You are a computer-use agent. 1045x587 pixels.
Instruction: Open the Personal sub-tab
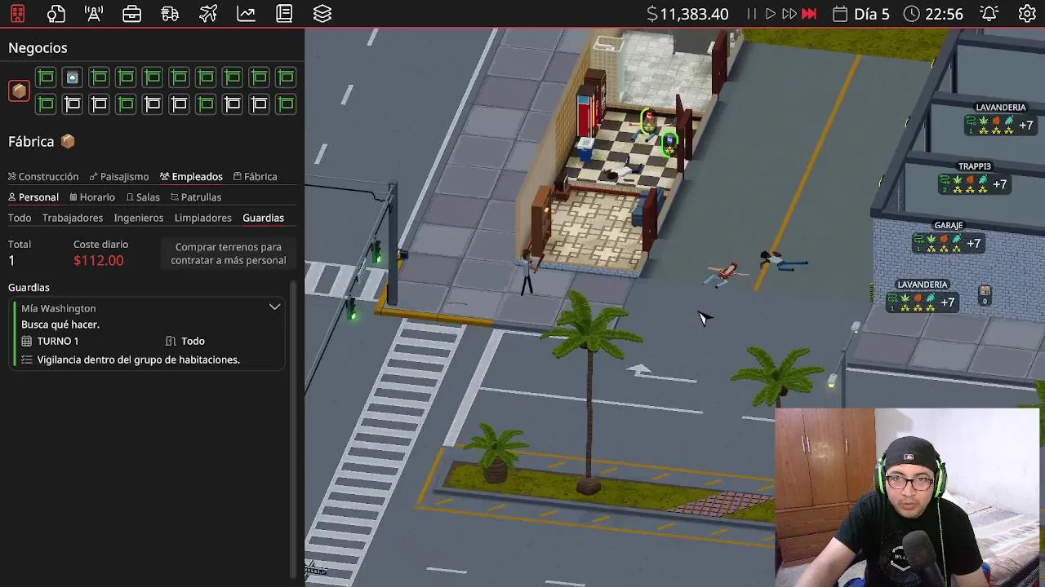click(33, 196)
